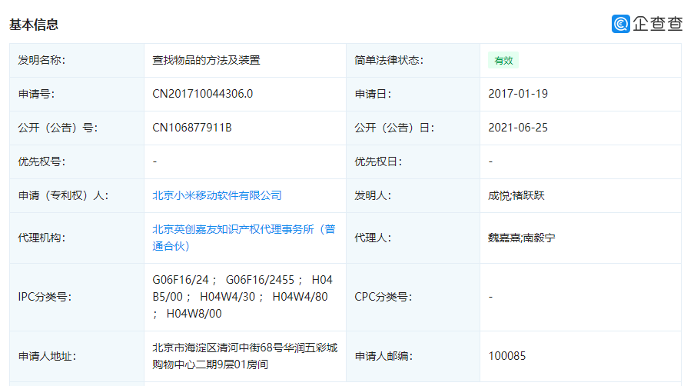Click the 申请人地址 label
The image size is (684, 386).
(x=47, y=356)
